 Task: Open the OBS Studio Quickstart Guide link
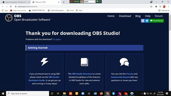click(44, 79)
